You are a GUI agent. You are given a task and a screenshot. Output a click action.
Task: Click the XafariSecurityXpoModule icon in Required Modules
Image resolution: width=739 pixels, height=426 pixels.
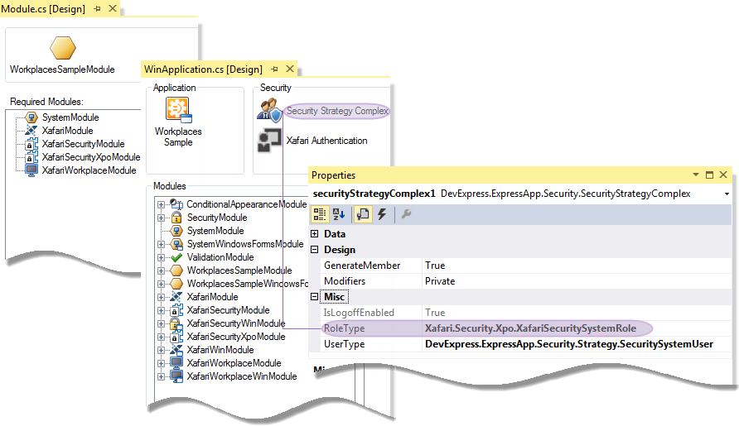pyautogui.click(x=31, y=156)
